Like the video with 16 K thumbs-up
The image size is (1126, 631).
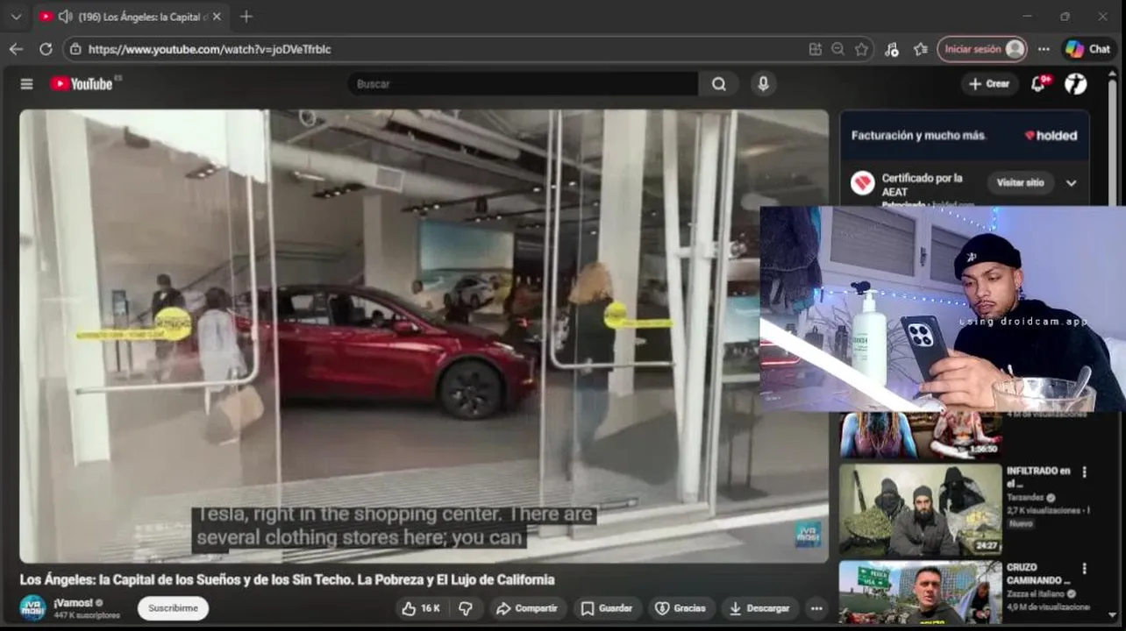pyautogui.click(x=422, y=608)
